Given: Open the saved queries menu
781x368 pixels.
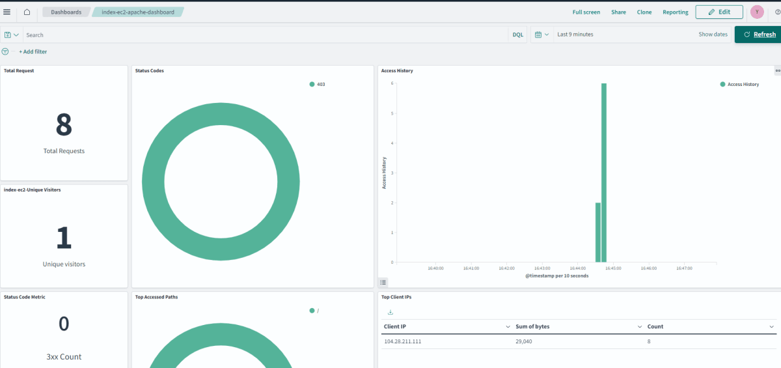Looking at the screenshot, I should click(12, 35).
